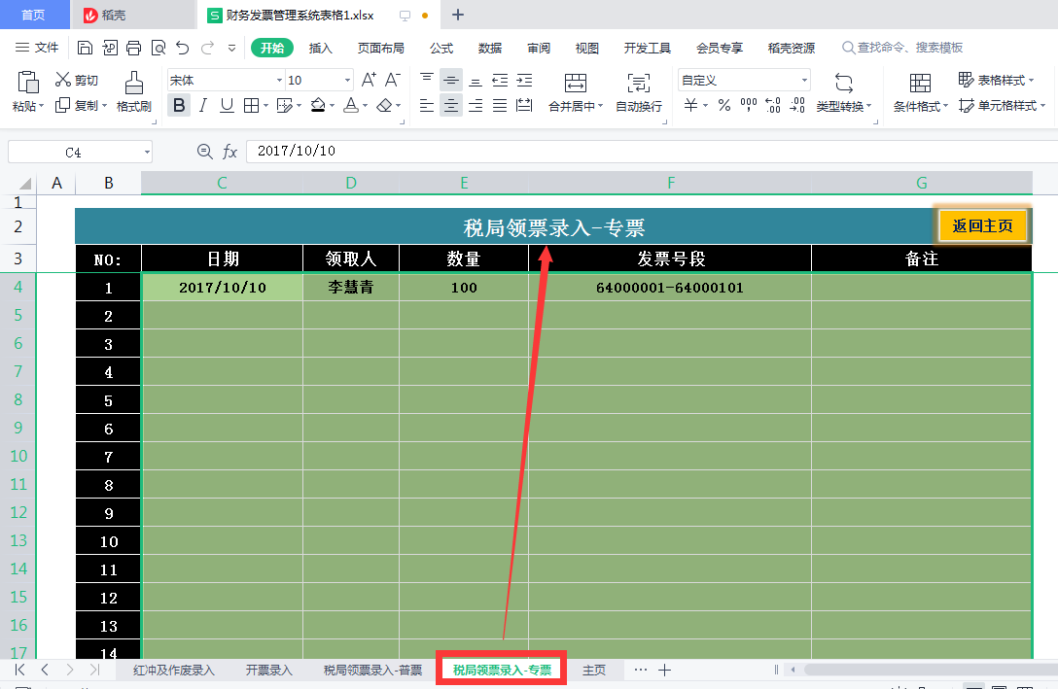Click formula bar containing 2017/10/10

click(652, 151)
